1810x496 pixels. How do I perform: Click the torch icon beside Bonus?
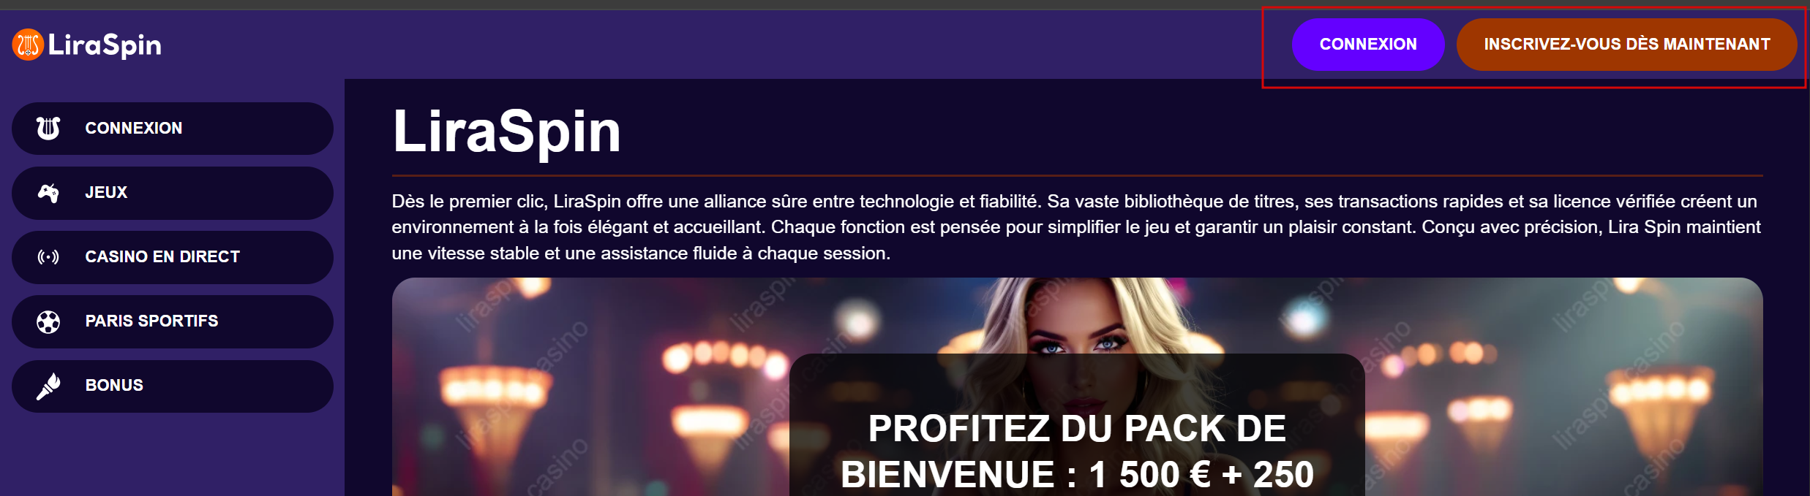48,386
